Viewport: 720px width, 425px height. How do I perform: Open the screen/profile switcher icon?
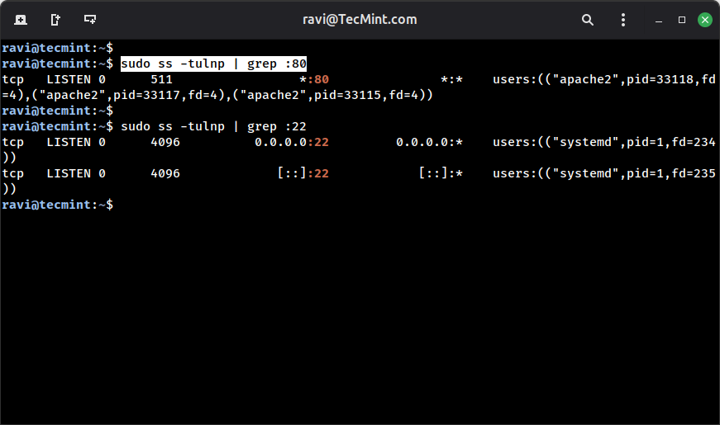click(90, 19)
